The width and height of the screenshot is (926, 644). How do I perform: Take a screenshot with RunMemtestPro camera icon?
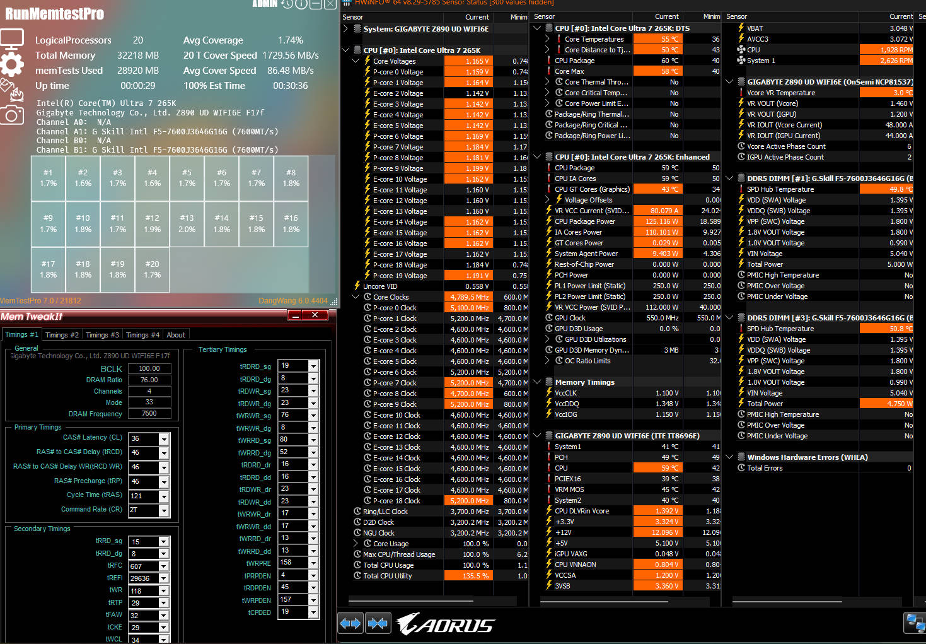pos(12,114)
